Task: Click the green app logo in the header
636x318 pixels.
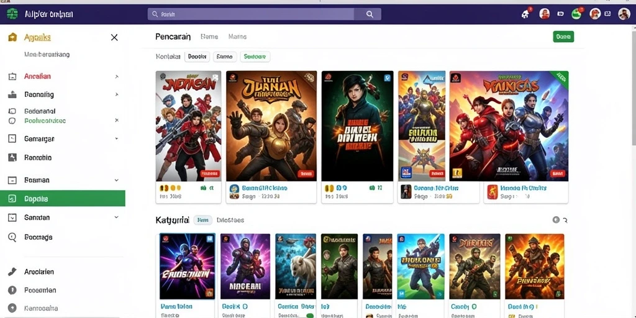Action: point(12,14)
